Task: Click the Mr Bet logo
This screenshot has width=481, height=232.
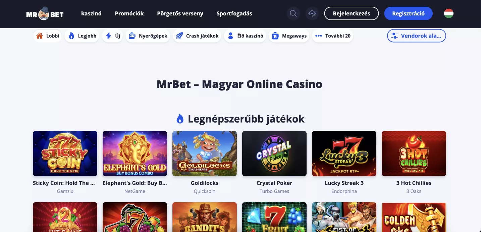Action: click(45, 14)
